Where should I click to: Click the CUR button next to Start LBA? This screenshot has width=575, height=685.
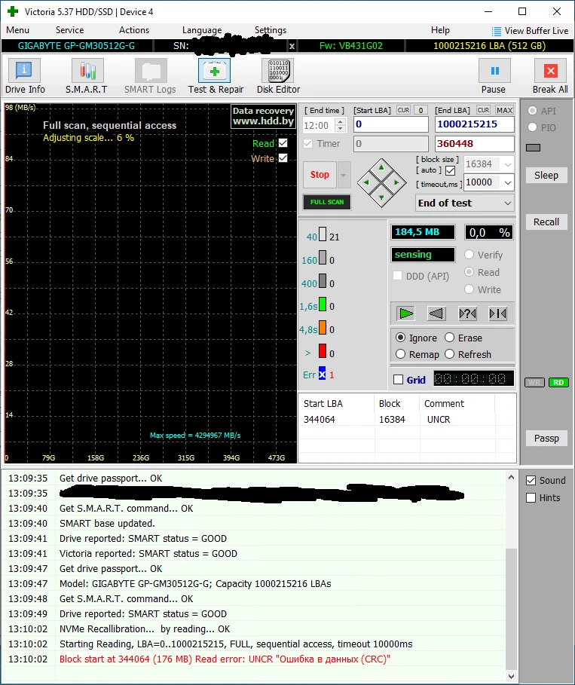(x=403, y=110)
